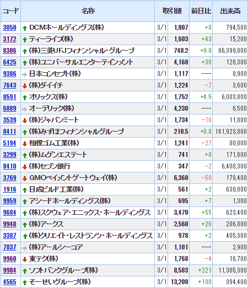Image resolution: width=248 pixels, height=288 pixels.
Task: Open stock code 1916 link
Action: pos(9,189)
